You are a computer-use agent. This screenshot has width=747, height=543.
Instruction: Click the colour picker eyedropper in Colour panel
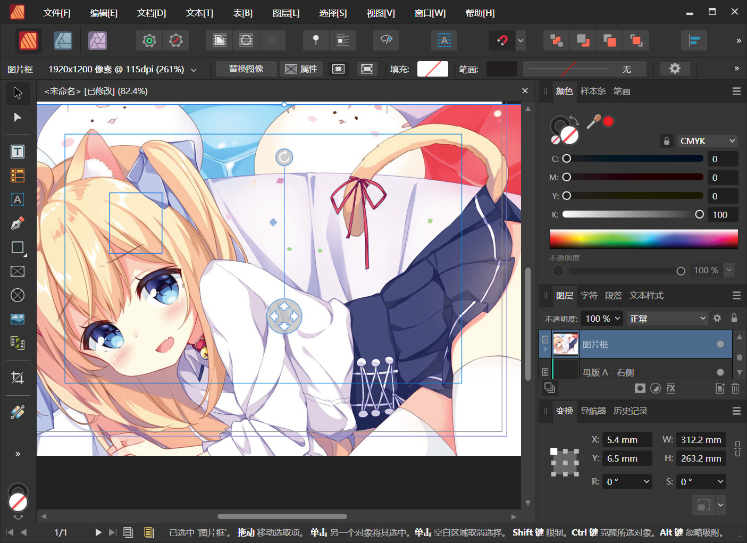(x=593, y=122)
